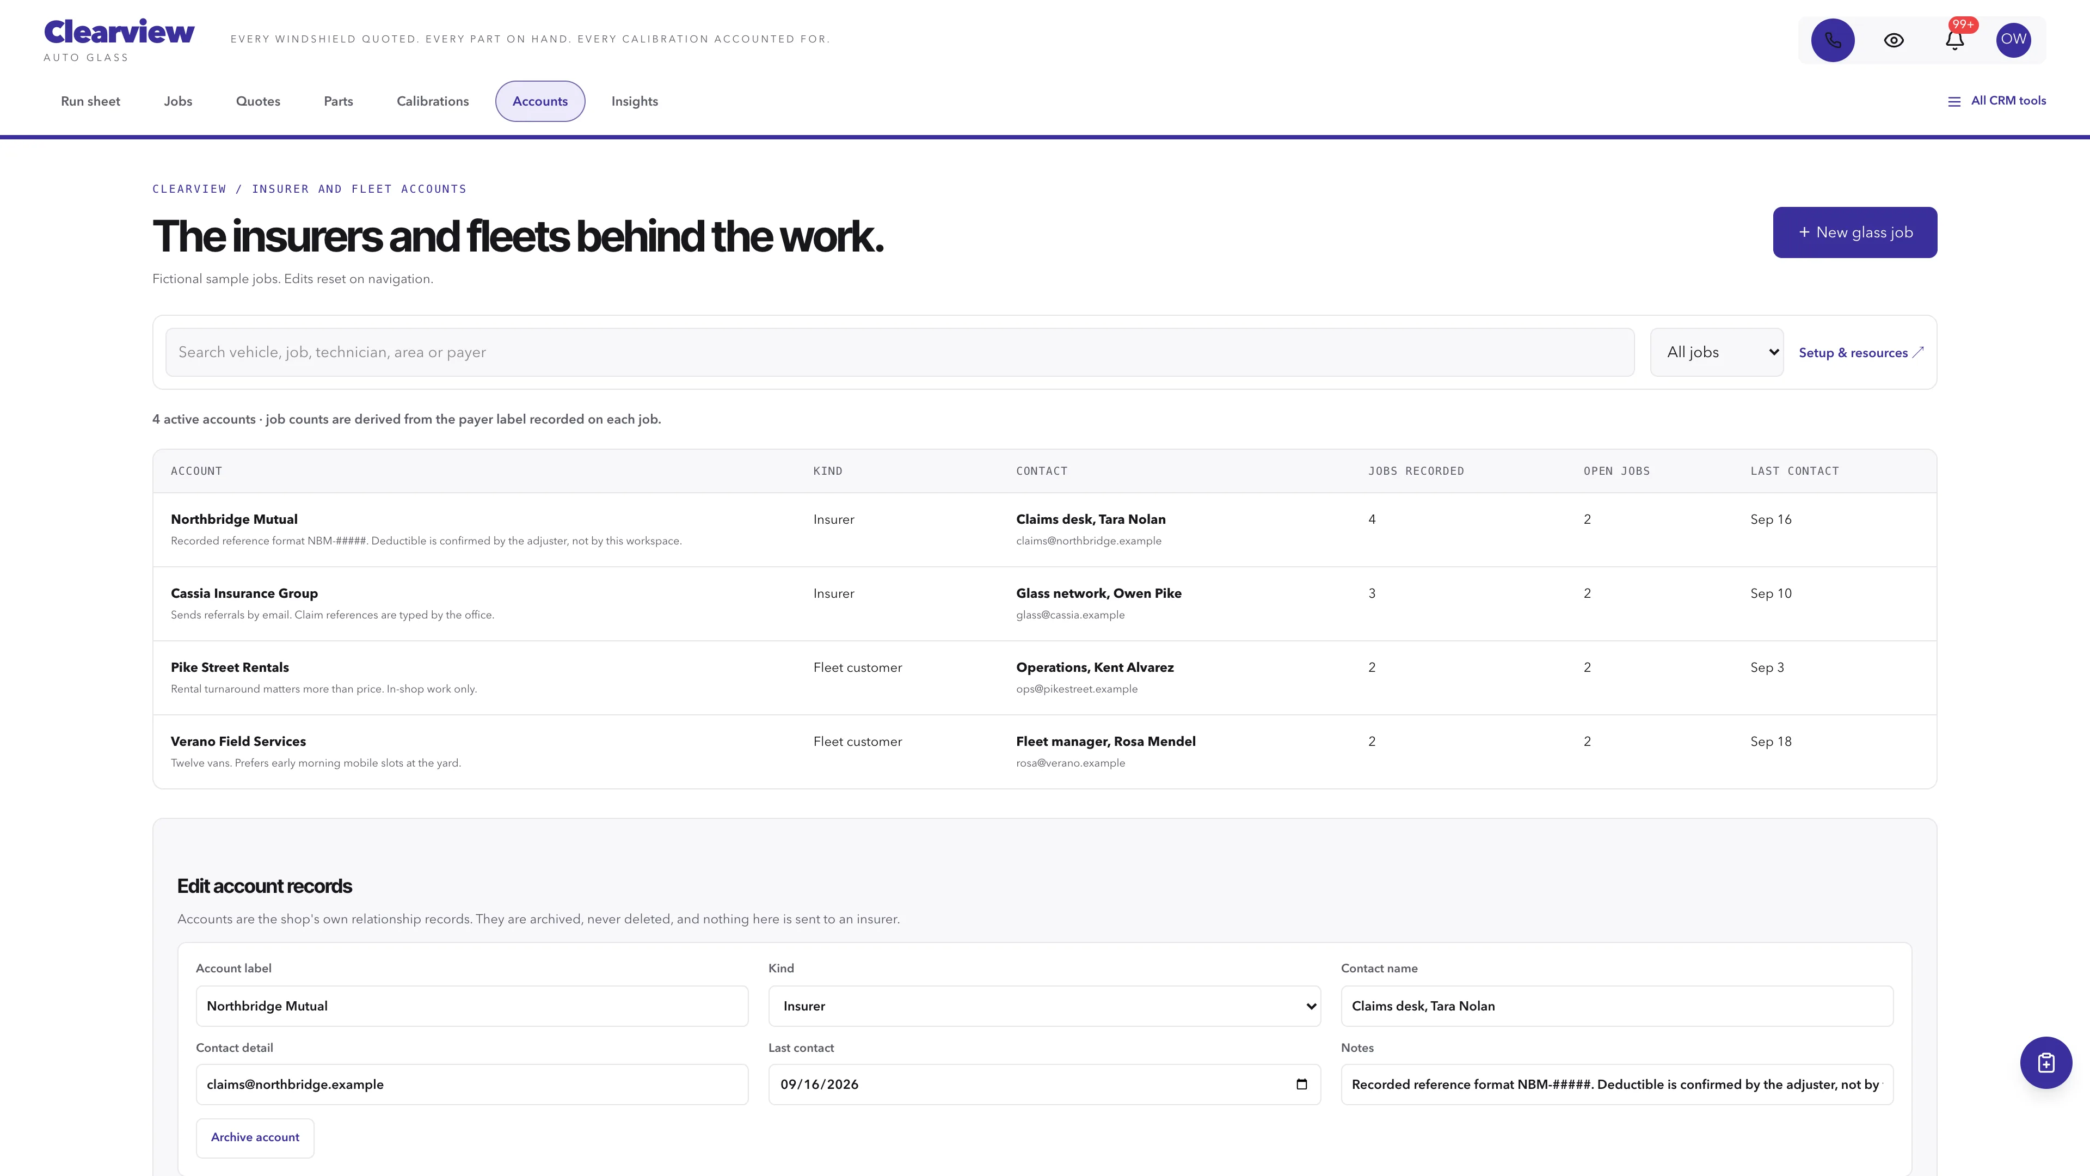The image size is (2090, 1176).
Task: Click the Sep 18 last contact date
Action: (1771, 741)
